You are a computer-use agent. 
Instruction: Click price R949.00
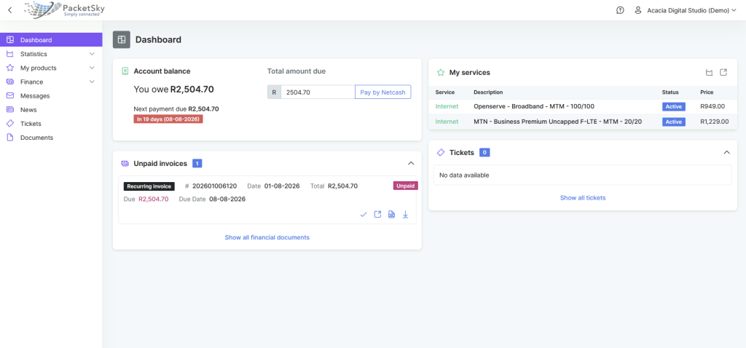click(712, 106)
